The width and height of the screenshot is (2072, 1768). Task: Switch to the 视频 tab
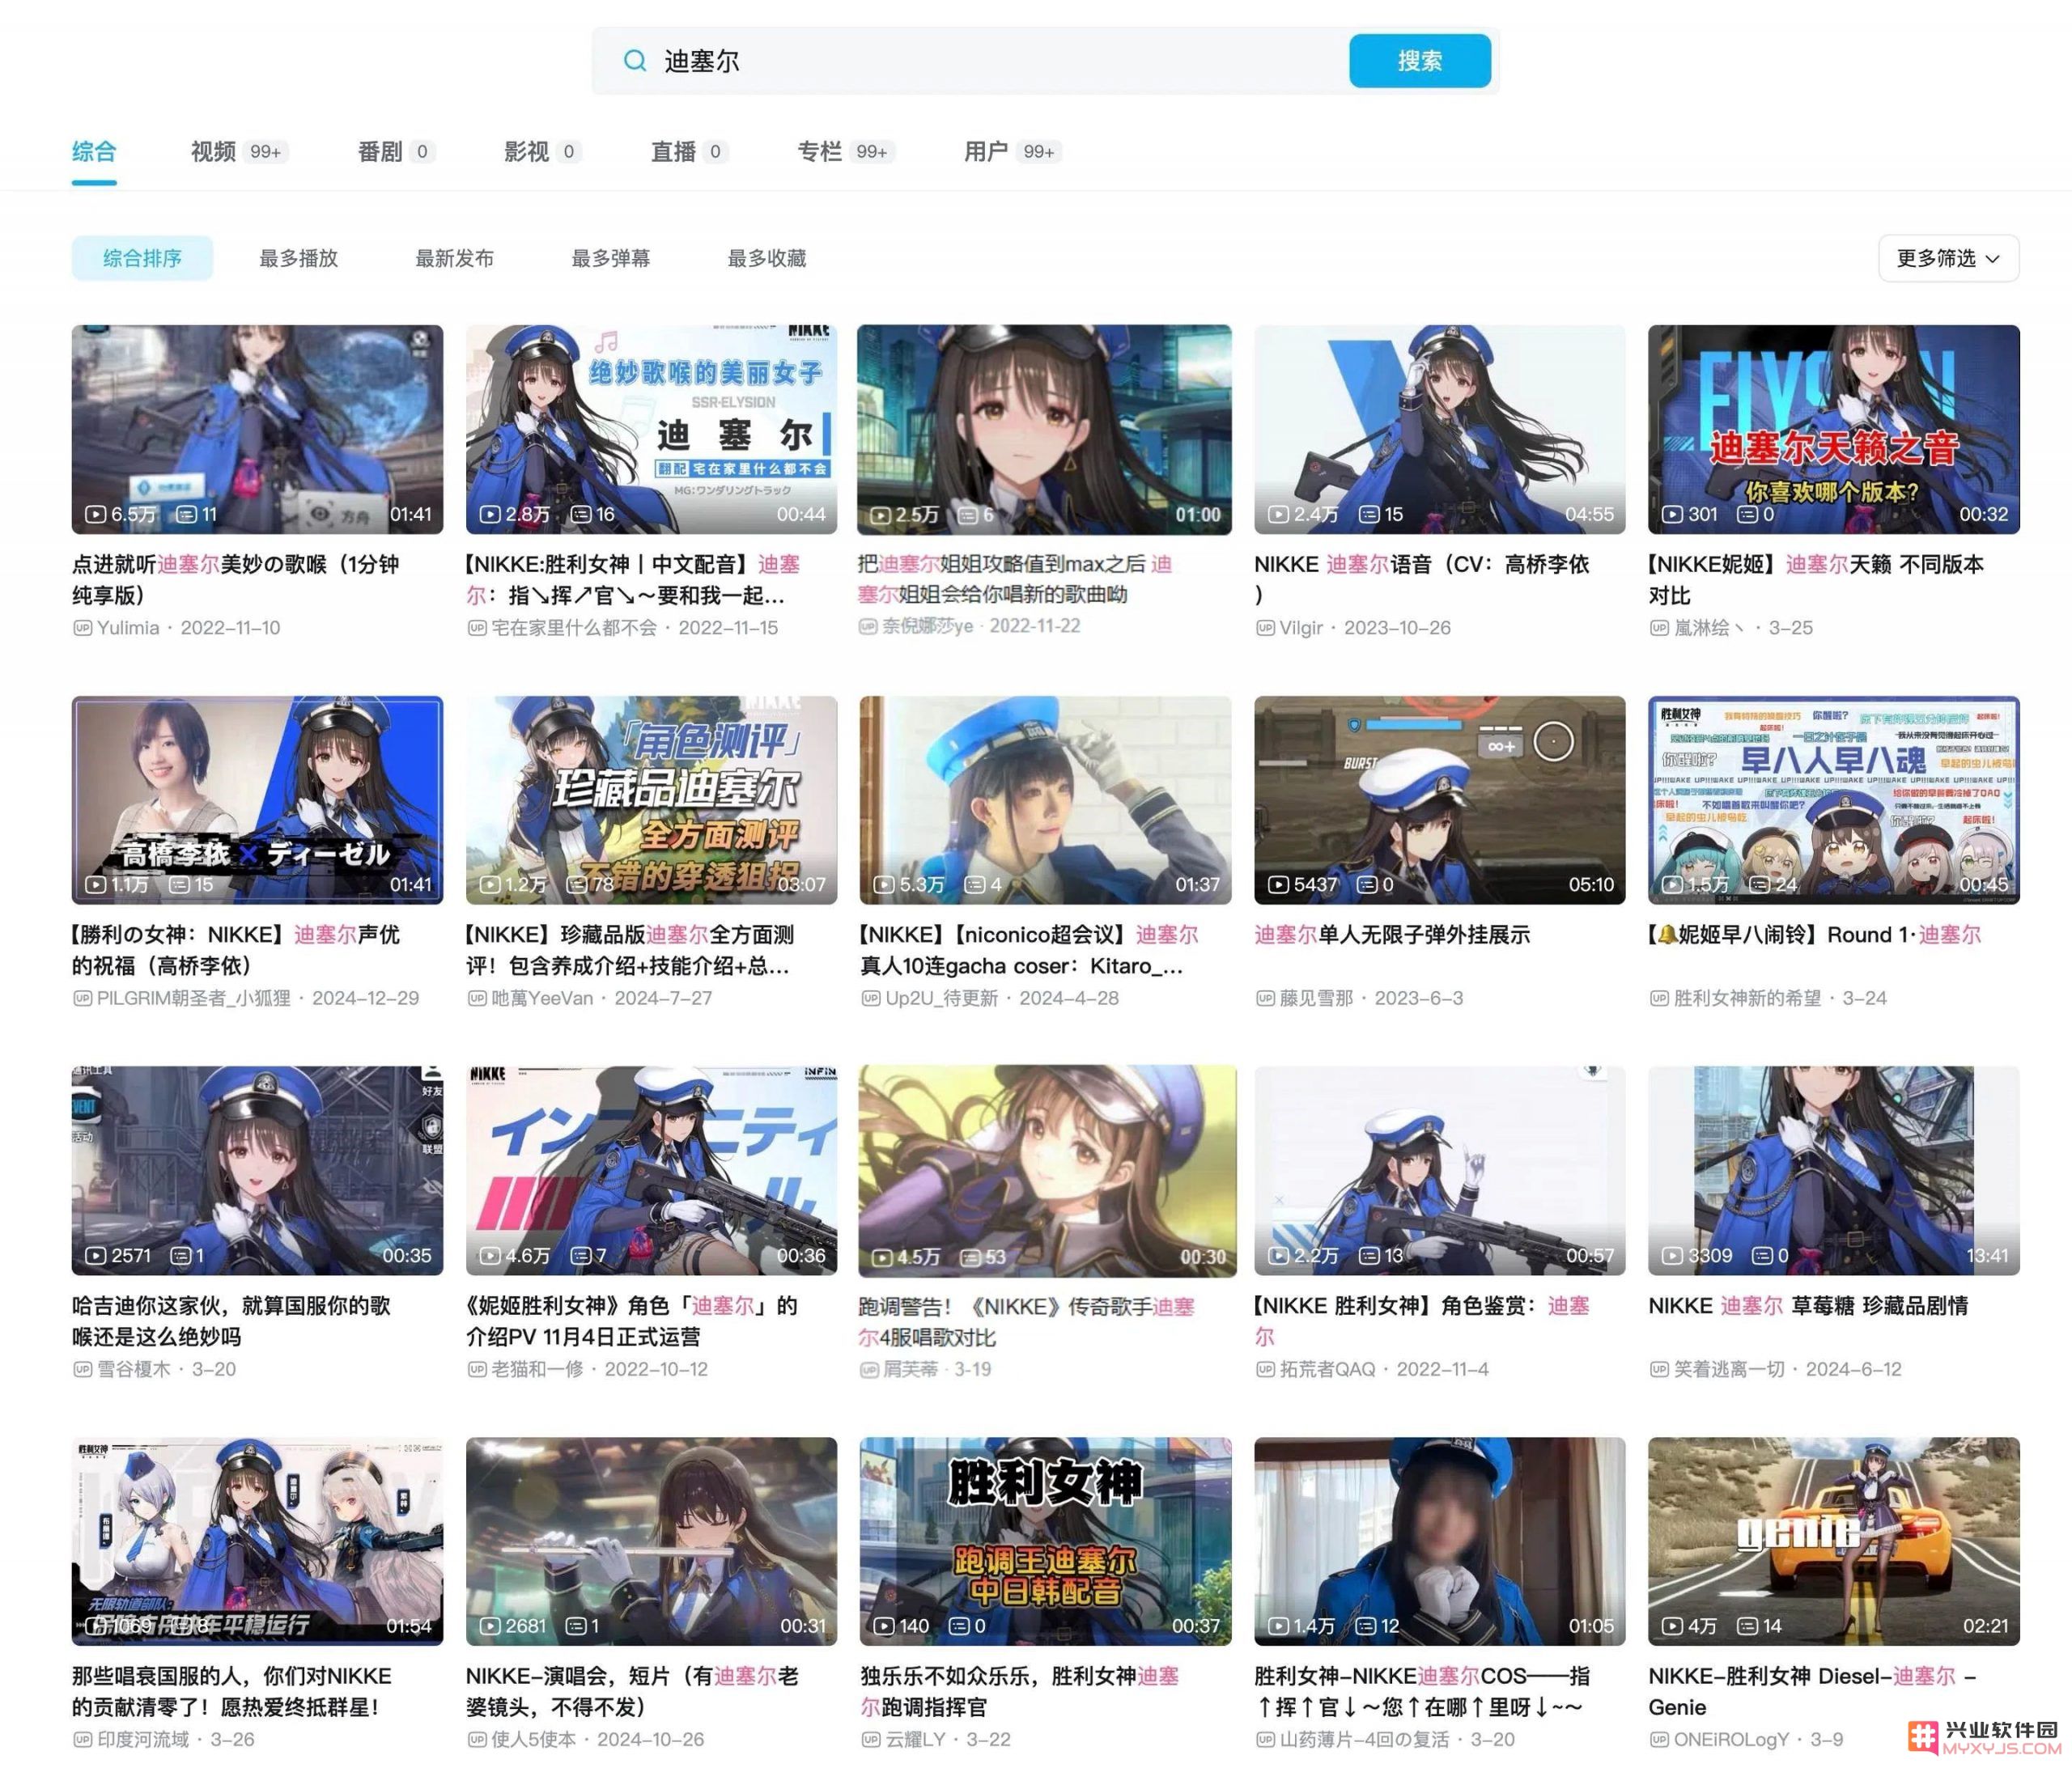(x=238, y=152)
